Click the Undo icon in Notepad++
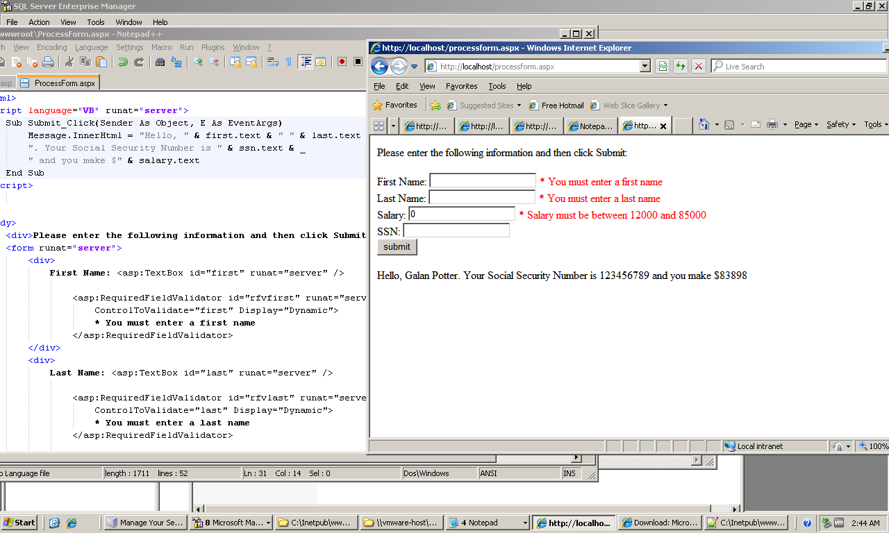Screen dimensions: 889x533 [123, 62]
